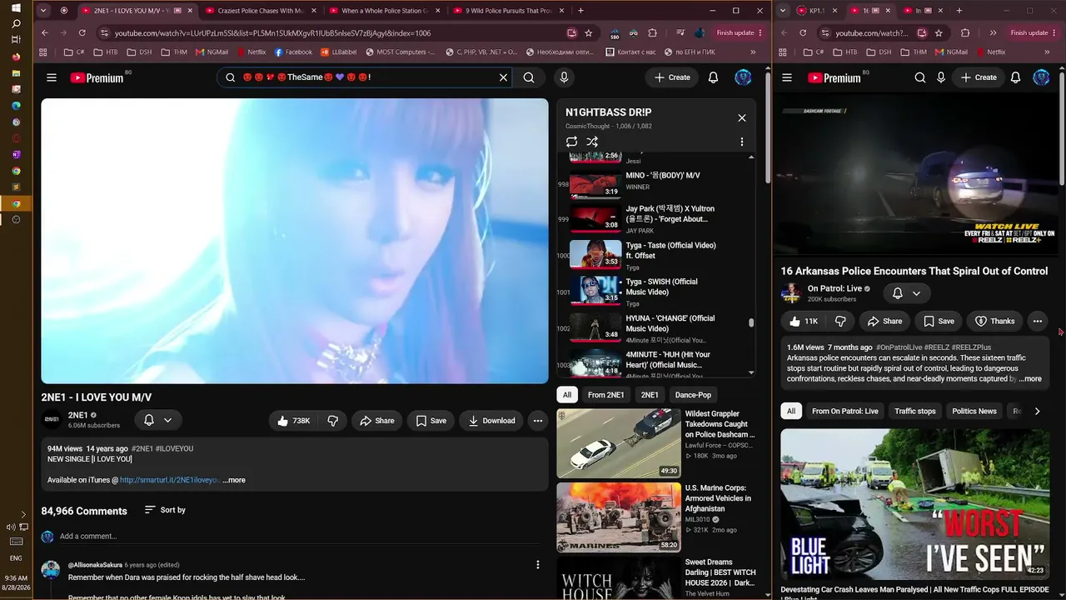The width and height of the screenshot is (1066, 600).
Task: Open OneNote from the taskbar
Action: coord(16,154)
